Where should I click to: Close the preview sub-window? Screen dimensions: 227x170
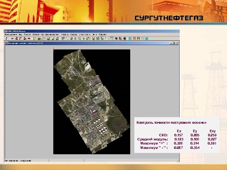177,43
